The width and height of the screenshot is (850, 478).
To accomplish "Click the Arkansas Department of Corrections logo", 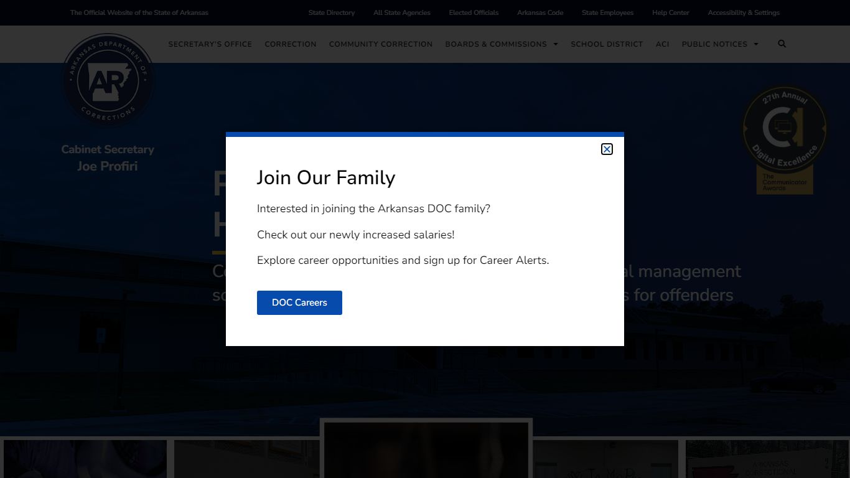I will tap(108, 80).
